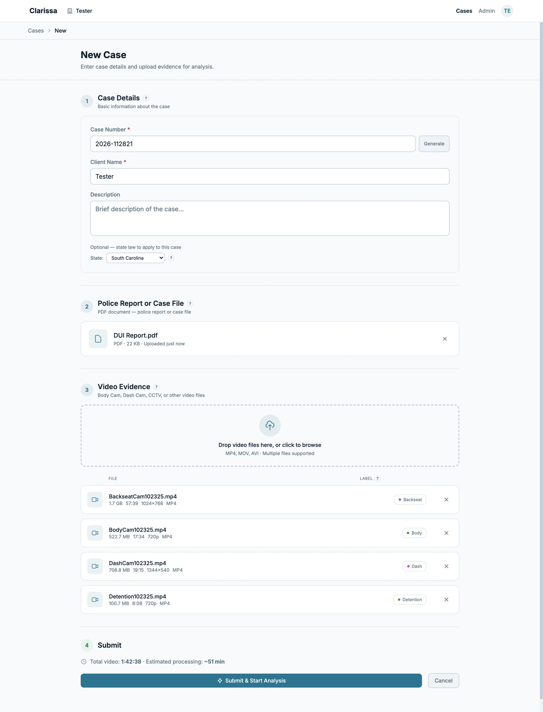Click the BackseatCam102325.mp4 file name
The width and height of the screenshot is (543, 712).
pyautogui.click(x=143, y=497)
